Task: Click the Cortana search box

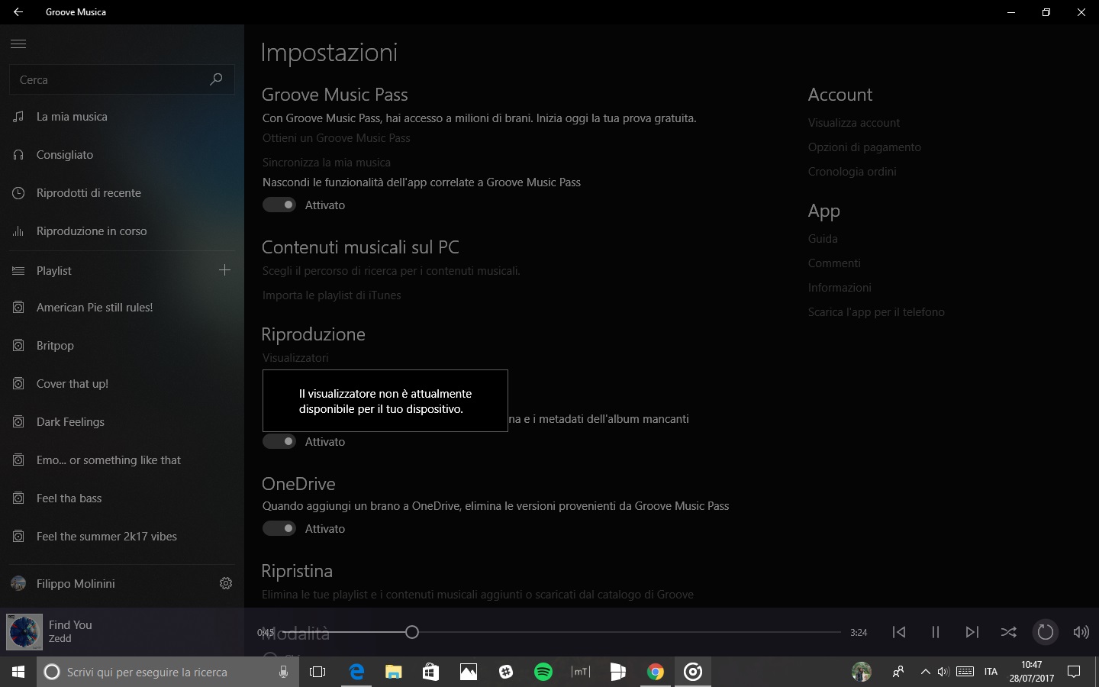Action: point(168,672)
